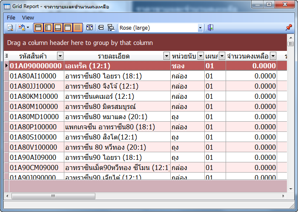
Task: Click the fourth layout toolbar icon
Action: click(68, 28)
